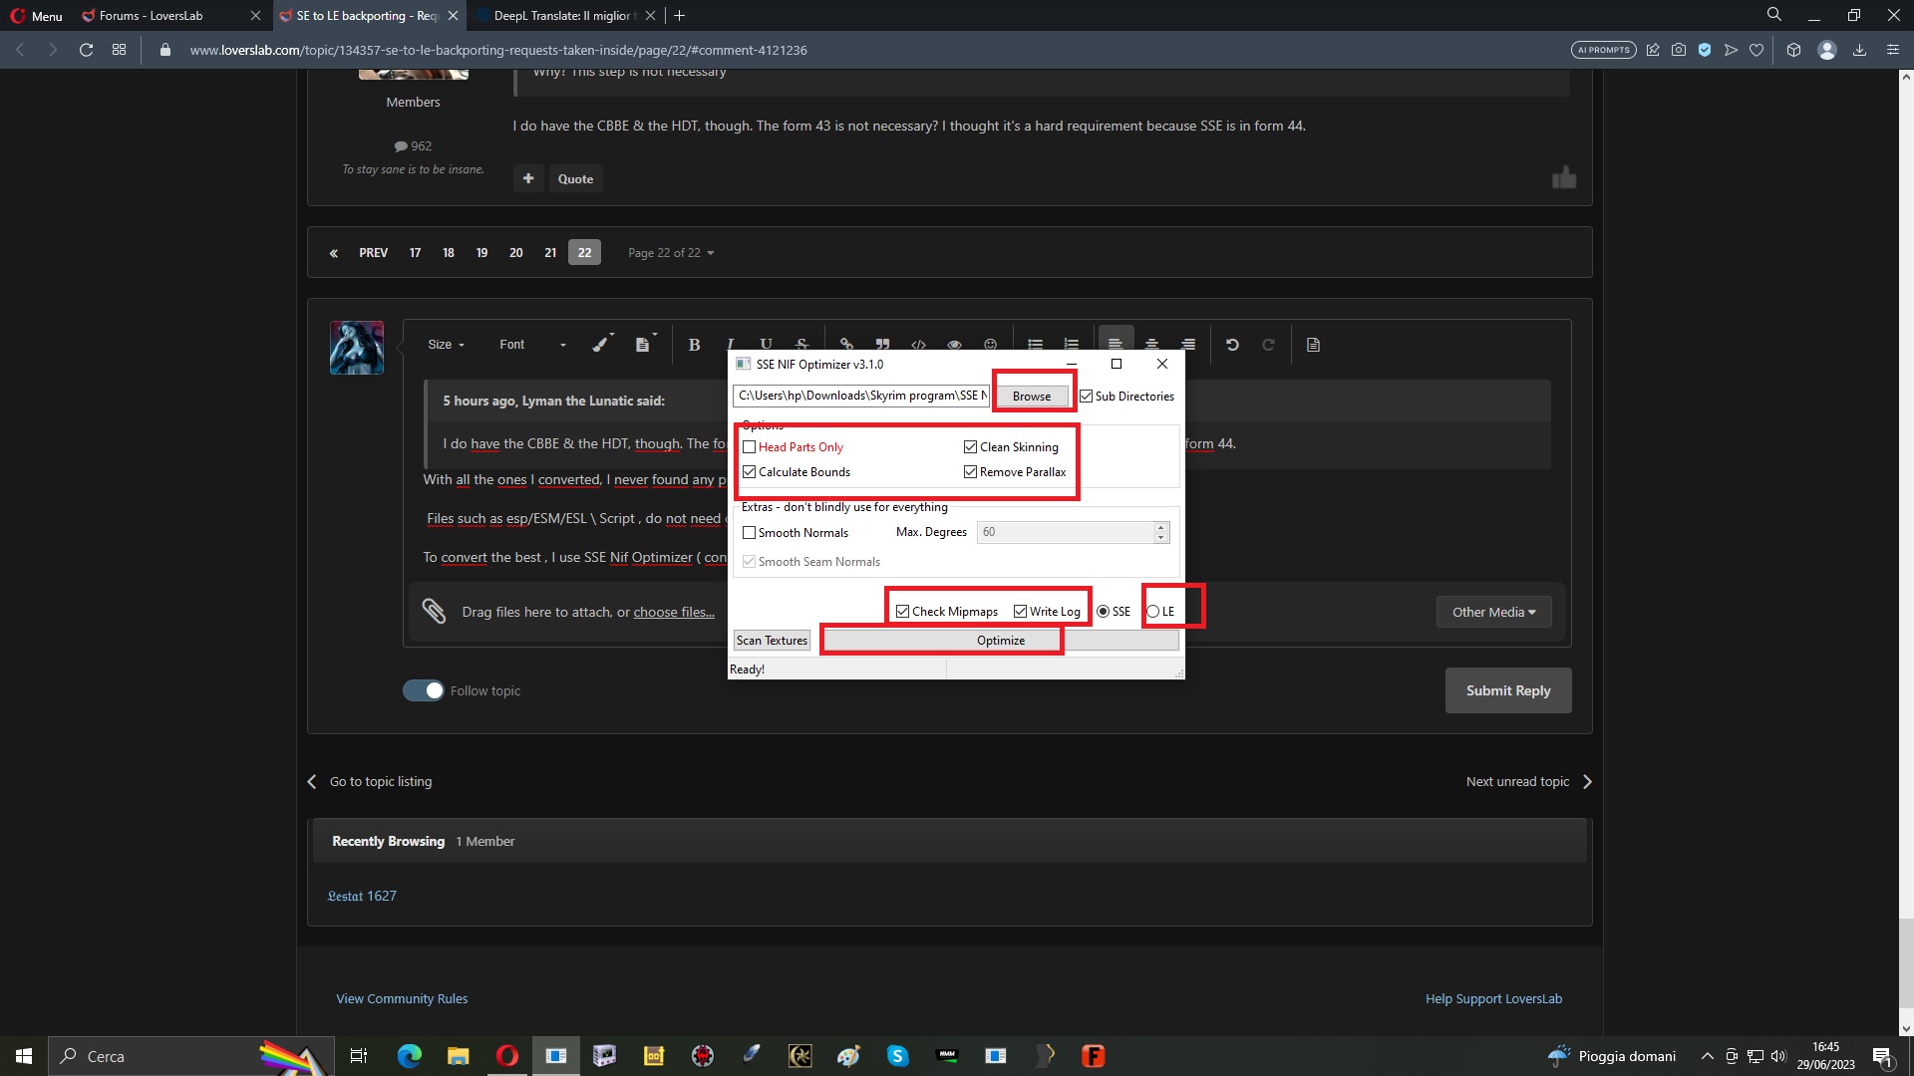Image resolution: width=1914 pixels, height=1076 pixels.
Task: Click the AI PROMPTS button
Action: 1604,50
